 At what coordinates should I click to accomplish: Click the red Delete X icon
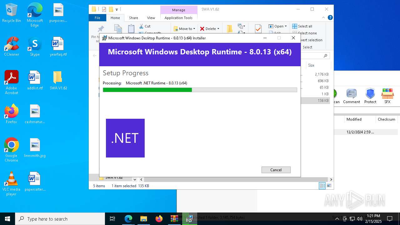coord(202,29)
